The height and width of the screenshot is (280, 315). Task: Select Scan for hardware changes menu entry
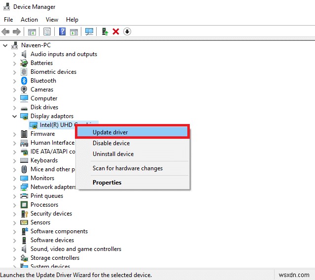coord(134,168)
